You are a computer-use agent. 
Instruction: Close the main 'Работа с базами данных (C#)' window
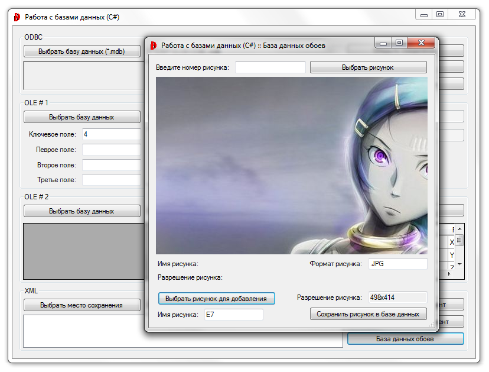(x=462, y=15)
